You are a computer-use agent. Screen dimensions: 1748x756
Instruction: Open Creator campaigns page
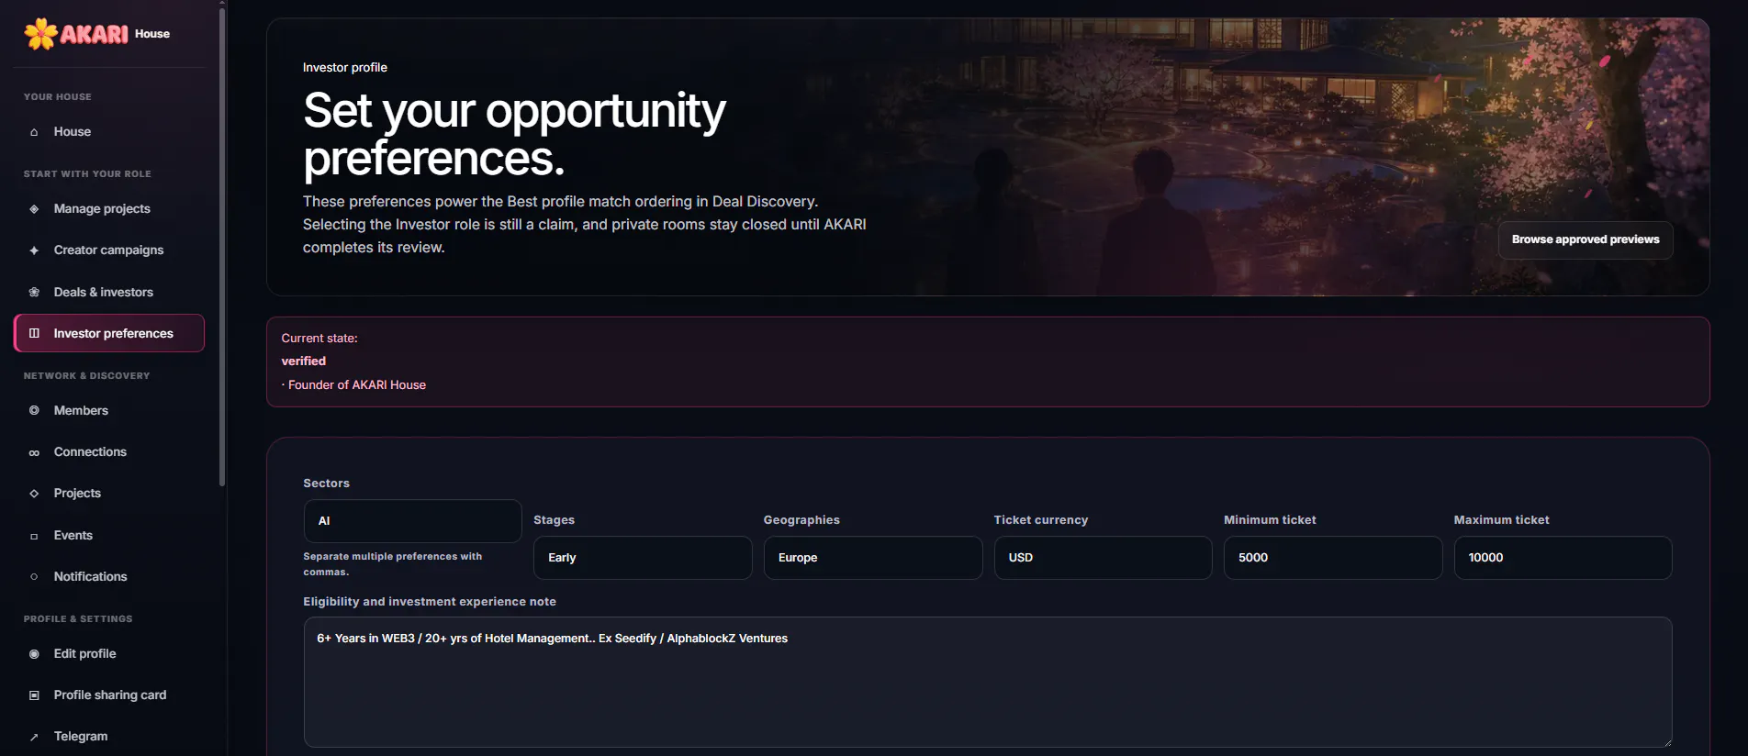(x=109, y=250)
